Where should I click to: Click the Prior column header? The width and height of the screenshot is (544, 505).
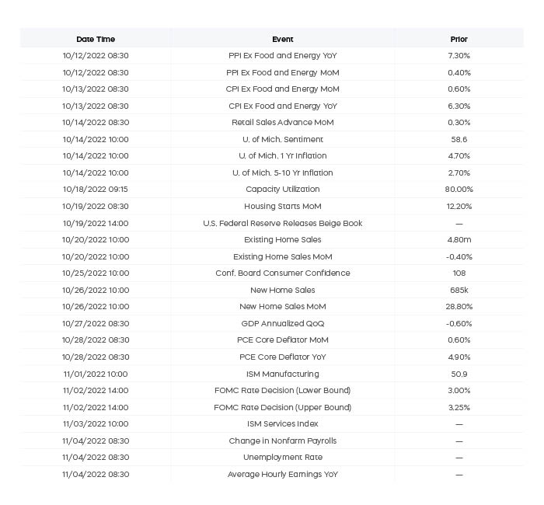(x=459, y=39)
